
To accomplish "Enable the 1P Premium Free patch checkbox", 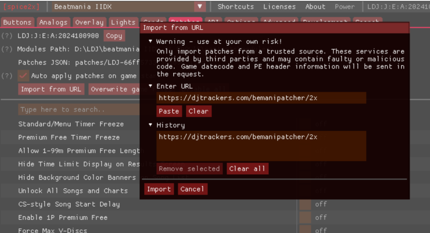I will tap(305, 217).
